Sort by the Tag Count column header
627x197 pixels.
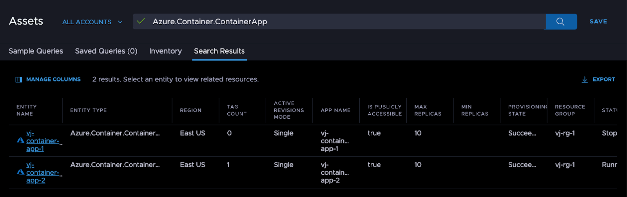coord(237,110)
